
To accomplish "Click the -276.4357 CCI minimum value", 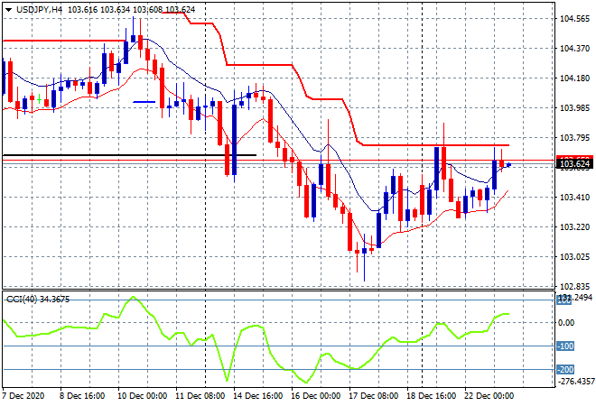I will tap(575, 381).
